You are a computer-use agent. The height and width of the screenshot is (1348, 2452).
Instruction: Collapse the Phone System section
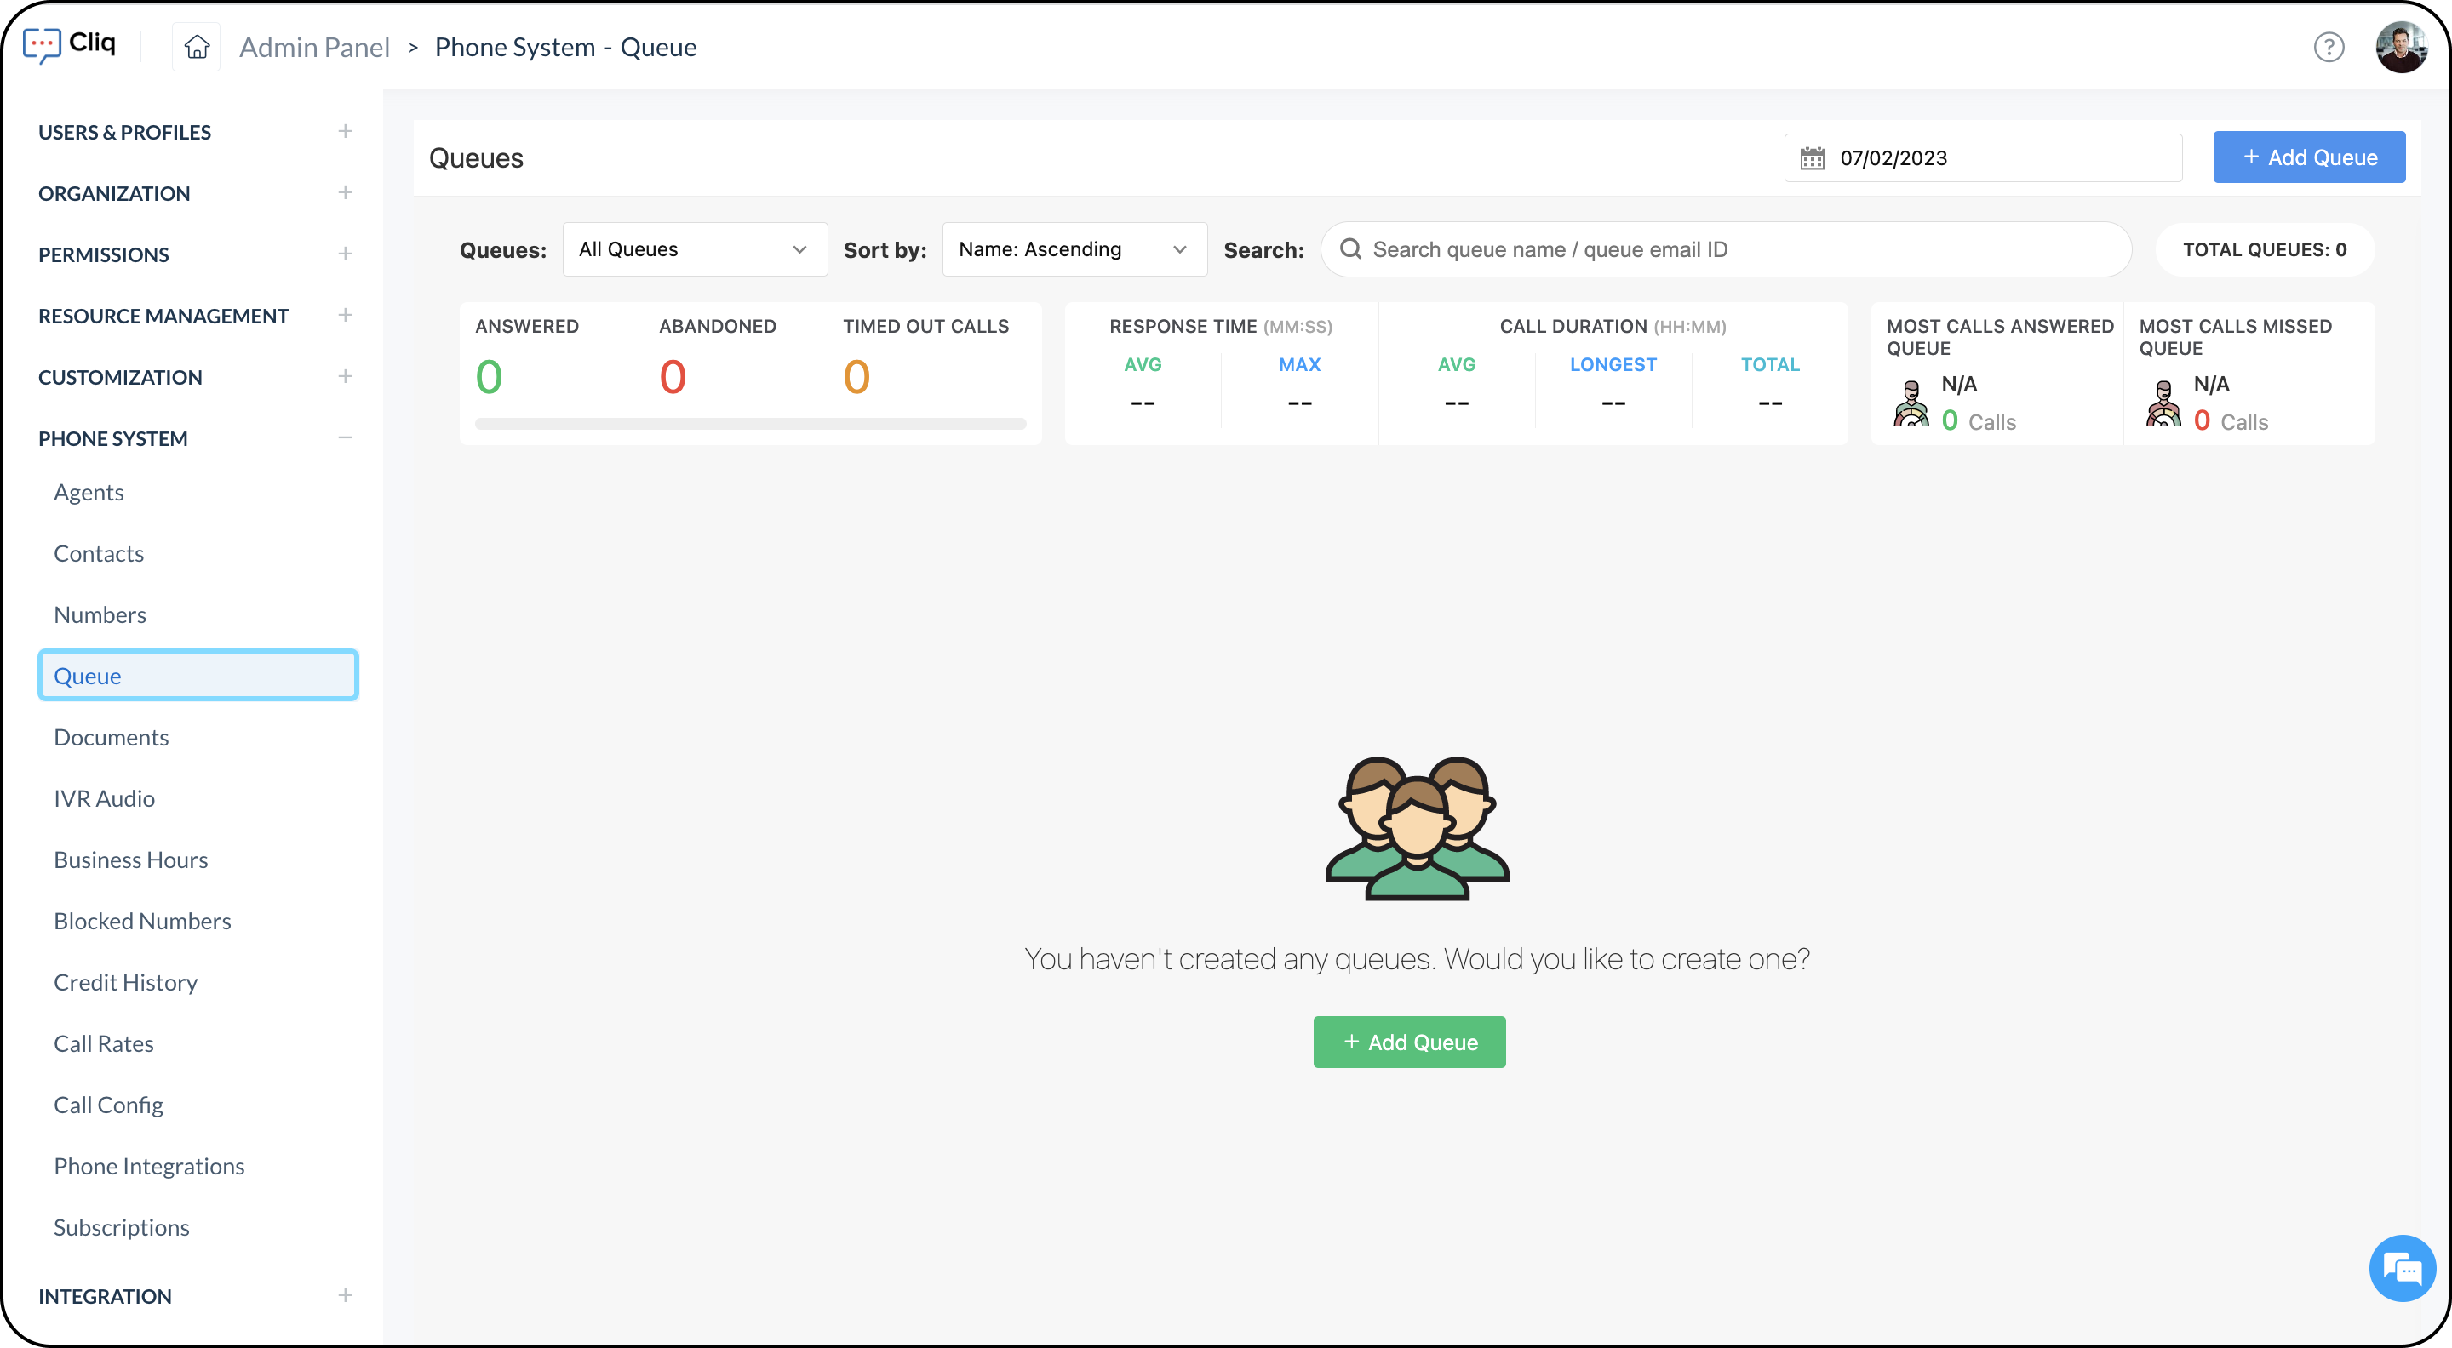(x=345, y=437)
